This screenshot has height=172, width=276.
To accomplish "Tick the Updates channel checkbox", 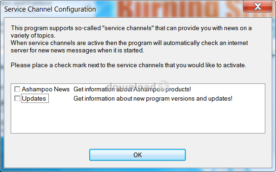I will click(x=17, y=98).
